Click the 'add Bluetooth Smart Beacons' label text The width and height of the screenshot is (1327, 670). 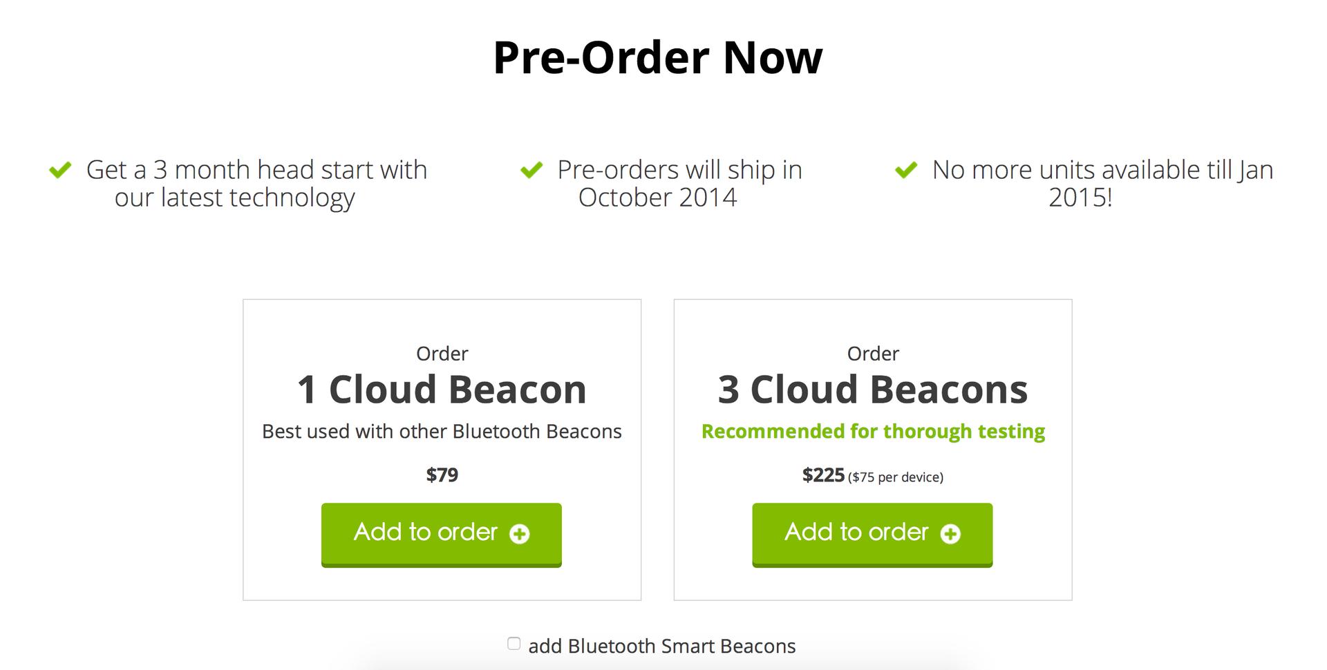tap(661, 647)
